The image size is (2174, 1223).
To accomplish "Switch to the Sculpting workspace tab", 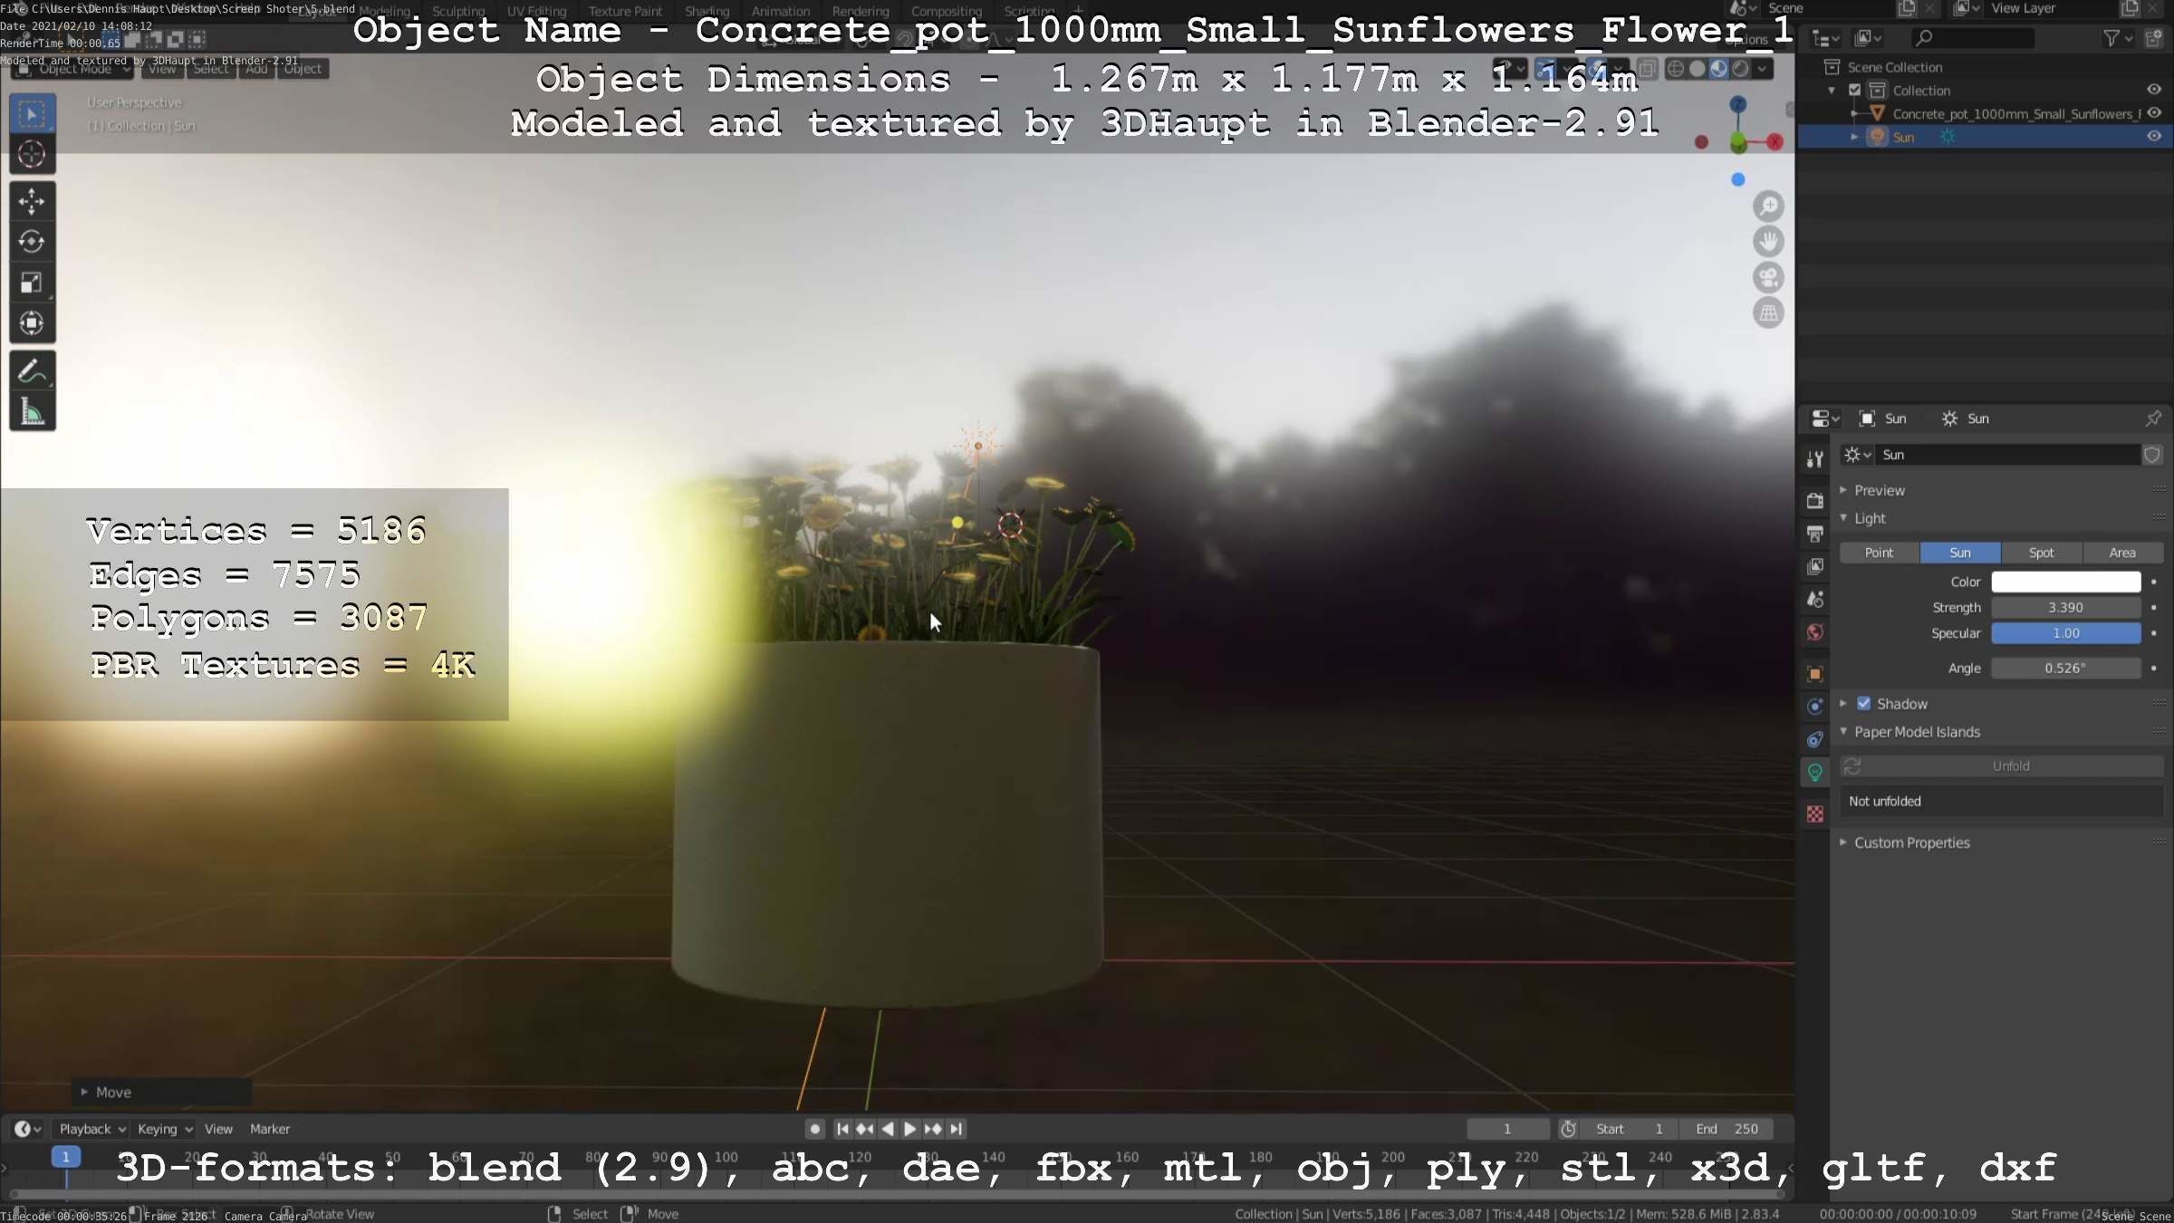I will [458, 12].
